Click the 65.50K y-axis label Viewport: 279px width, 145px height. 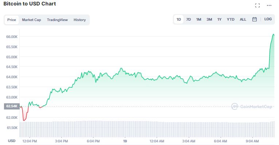coord(12,47)
